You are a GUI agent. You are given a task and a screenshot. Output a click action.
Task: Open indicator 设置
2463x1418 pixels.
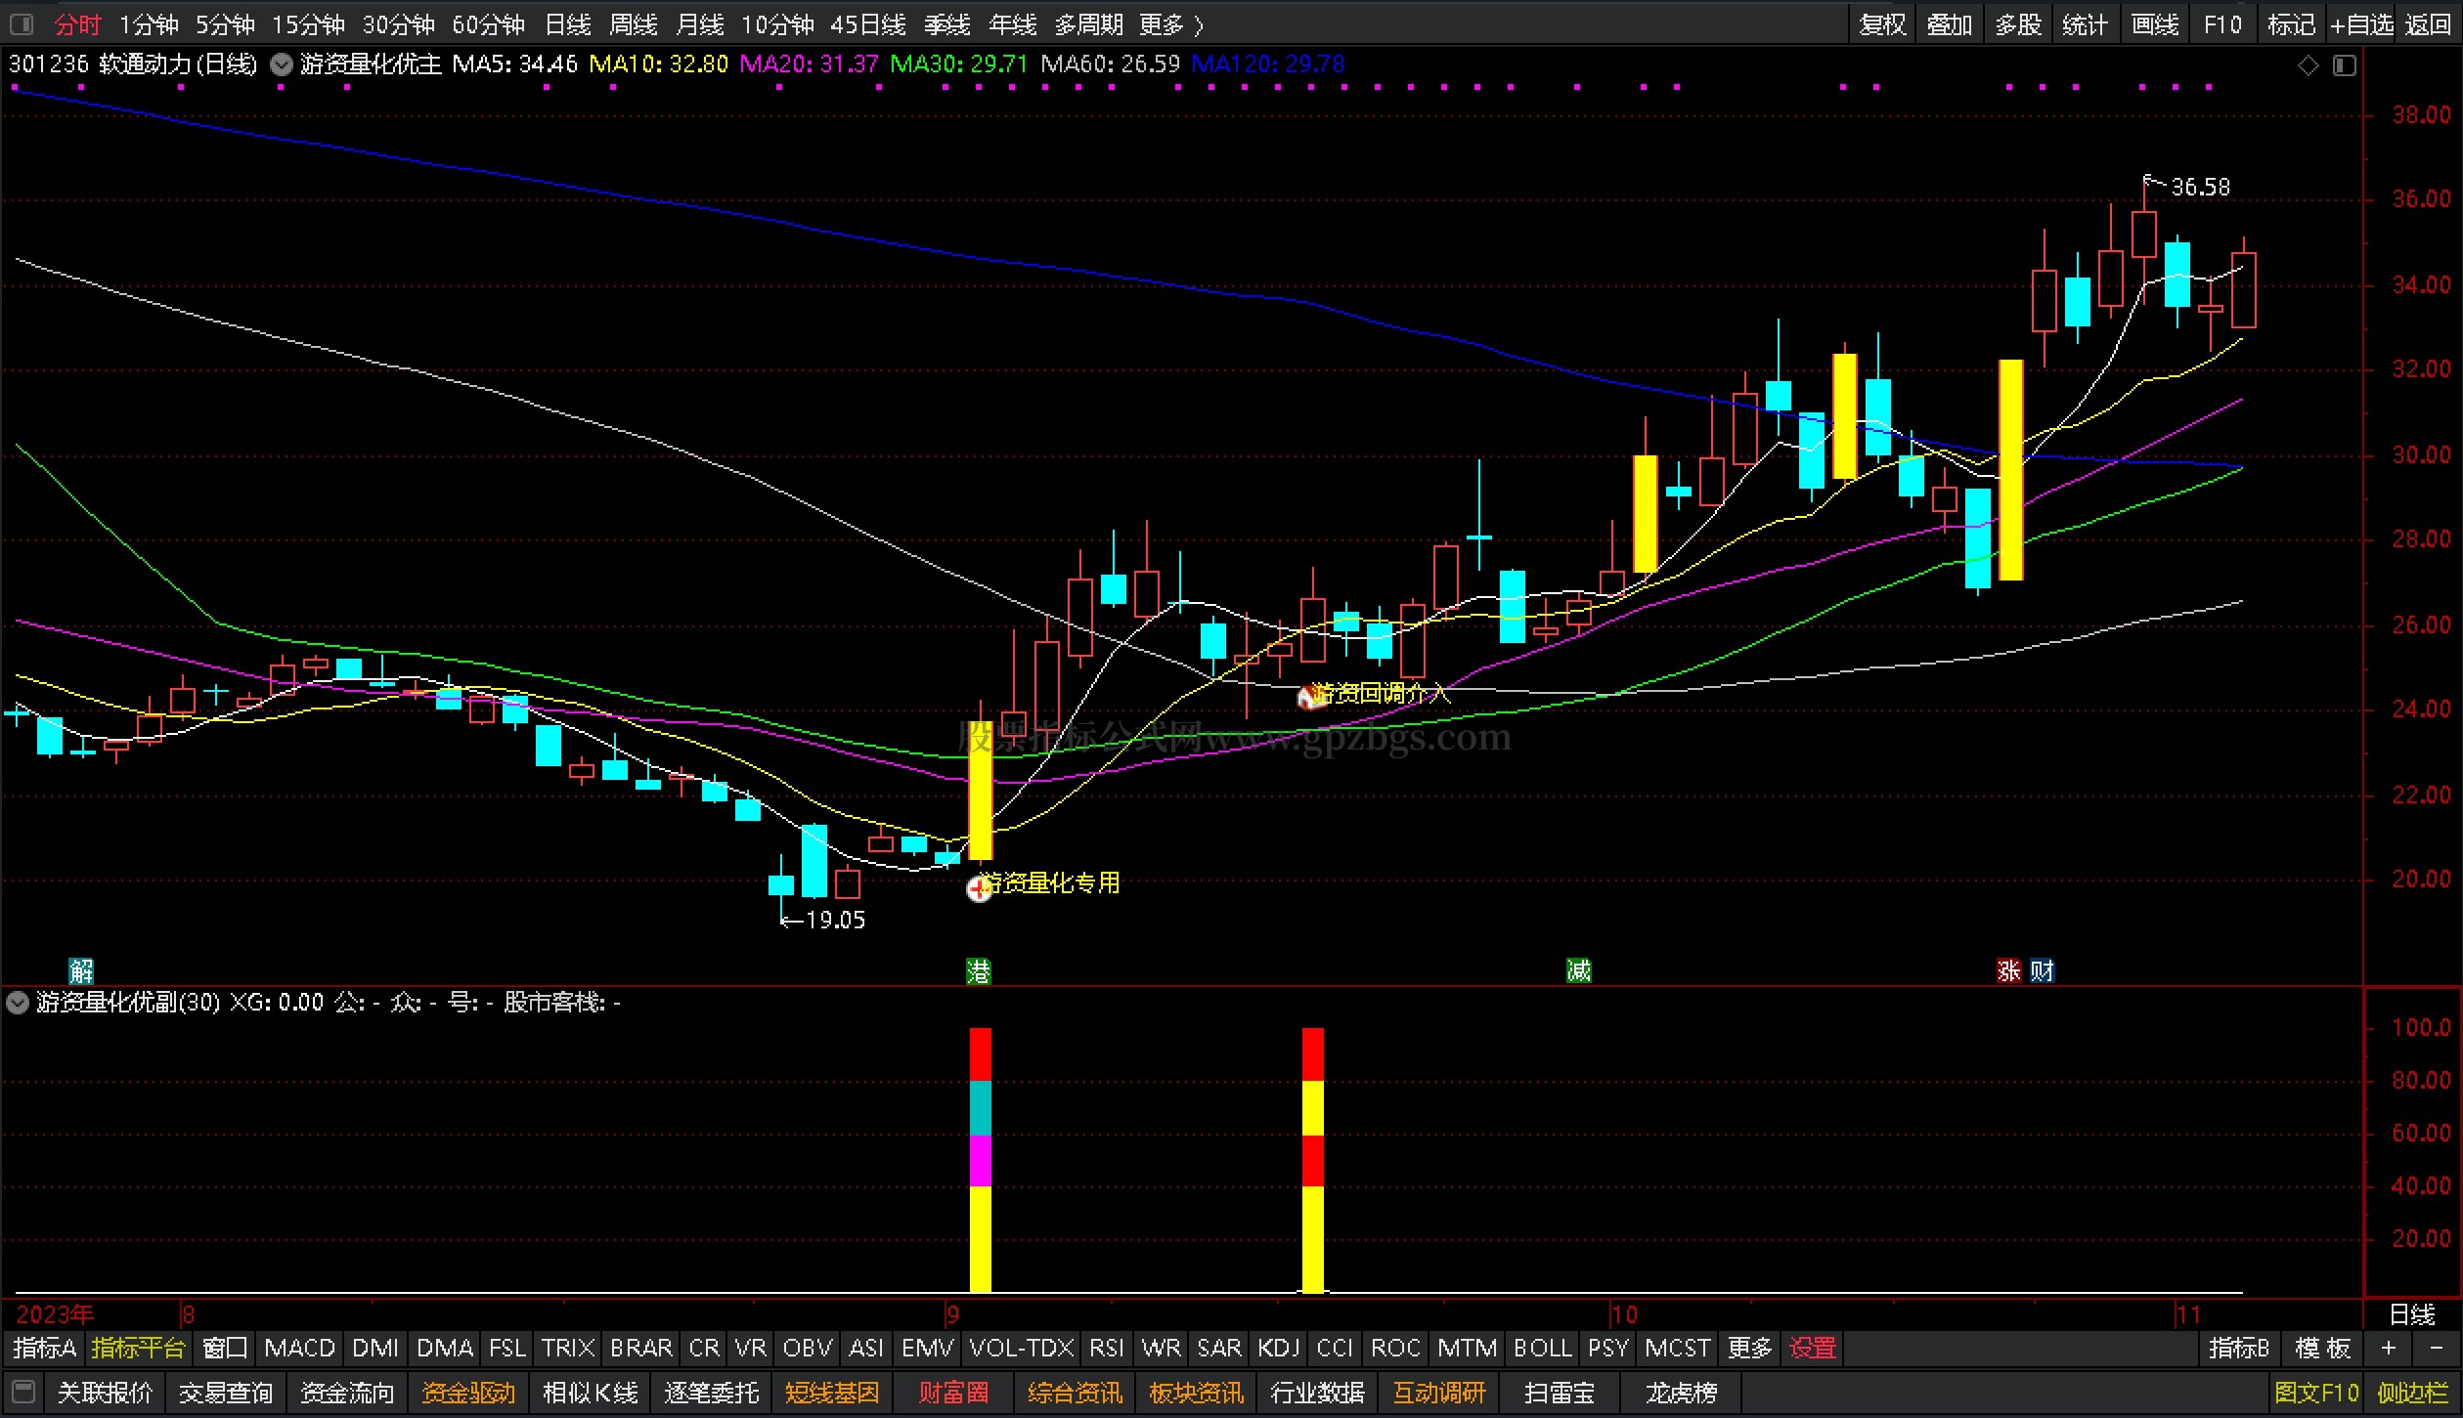(1812, 1349)
